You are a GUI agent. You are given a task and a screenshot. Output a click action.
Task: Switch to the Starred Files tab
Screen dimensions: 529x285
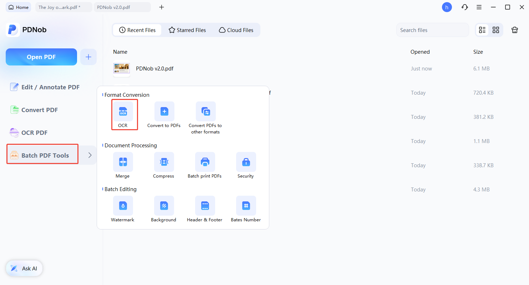pos(187,30)
